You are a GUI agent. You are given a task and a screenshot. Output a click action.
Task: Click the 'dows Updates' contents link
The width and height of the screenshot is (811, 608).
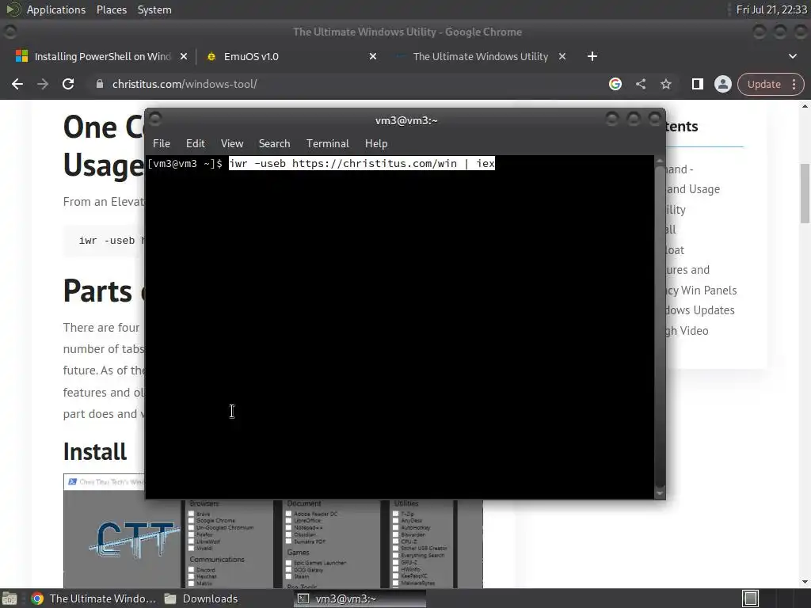(x=700, y=310)
